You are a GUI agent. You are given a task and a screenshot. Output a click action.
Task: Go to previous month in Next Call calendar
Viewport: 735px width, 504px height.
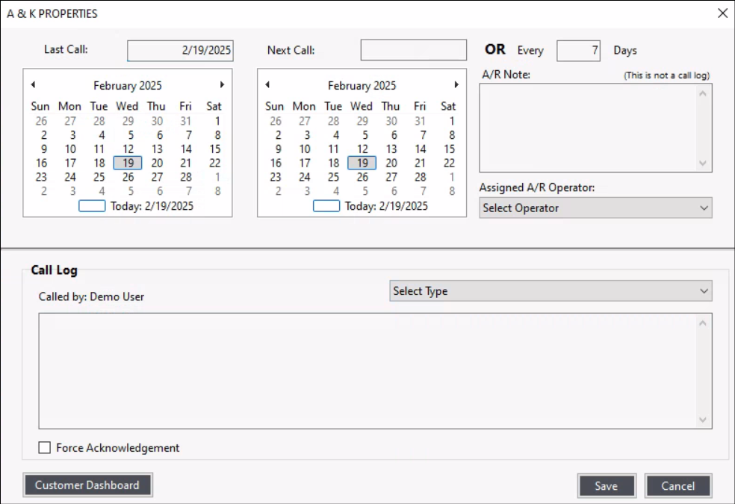(x=267, y=85)
